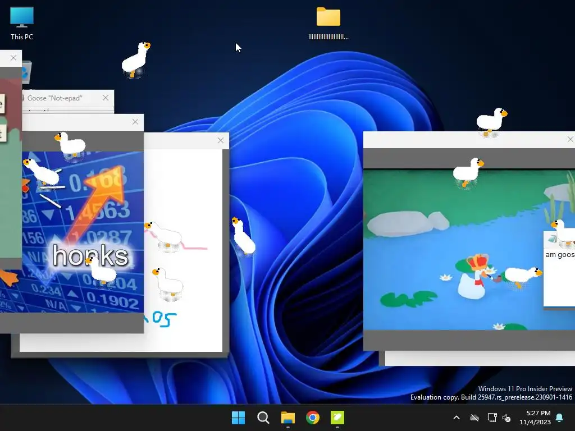The height and width of the screenshot is (431, 575).
Task: Open the Windows Start menu
Action: point(238,418)
